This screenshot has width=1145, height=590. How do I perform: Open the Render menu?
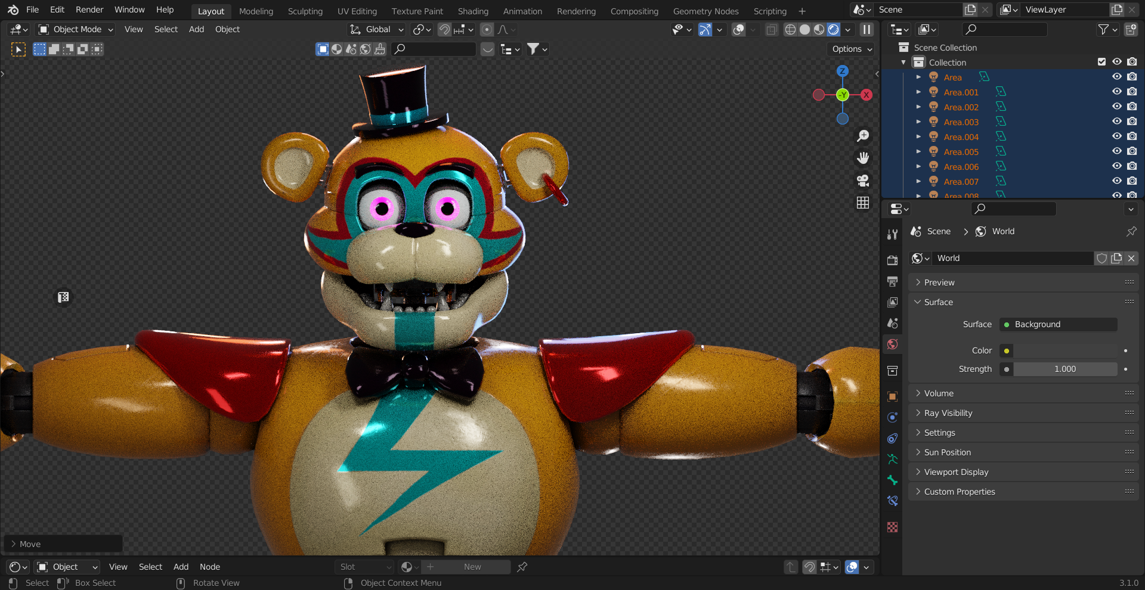pyautogui.click(x=89, y=10)
